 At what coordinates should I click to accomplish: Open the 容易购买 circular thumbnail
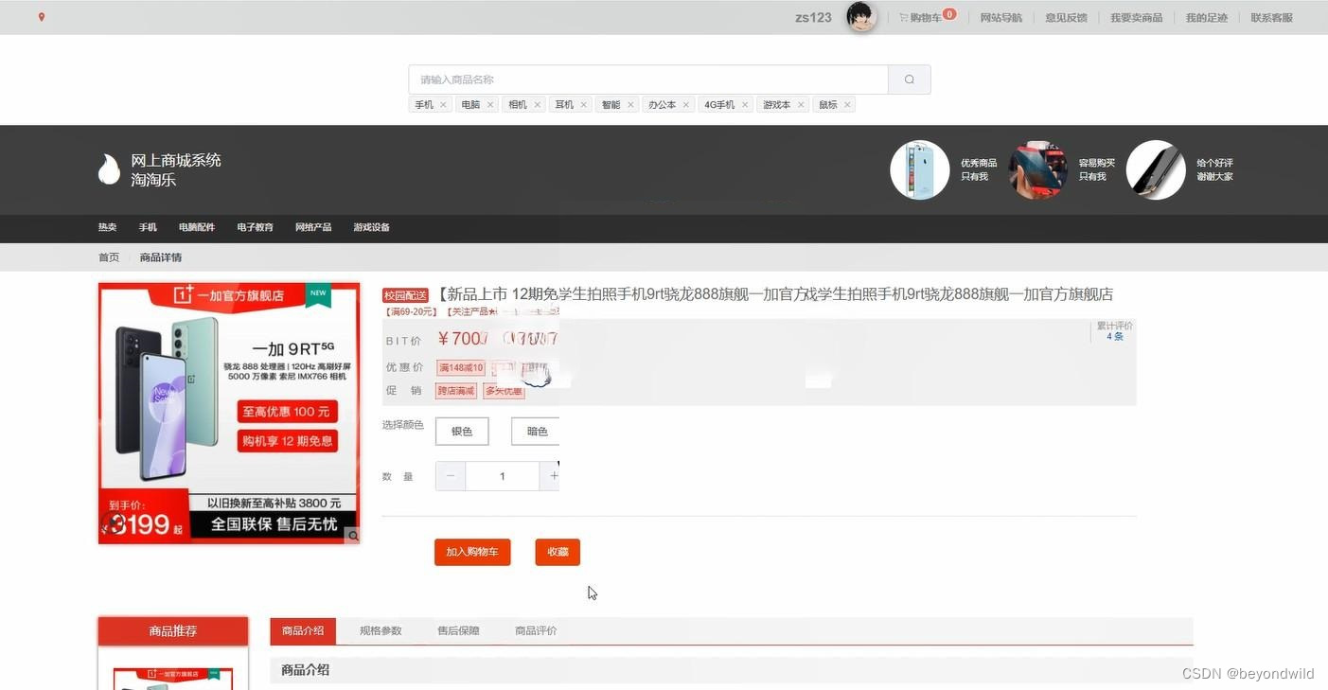tap(1037, 169)
